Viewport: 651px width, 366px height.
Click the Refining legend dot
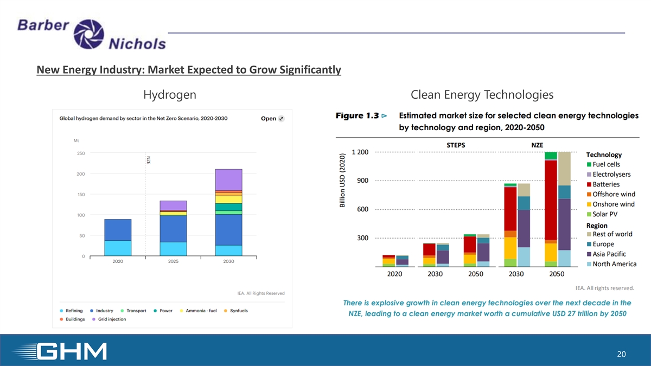62,311
